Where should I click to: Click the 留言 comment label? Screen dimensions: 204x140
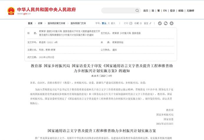pyautogui.click(x=146, y=23)
